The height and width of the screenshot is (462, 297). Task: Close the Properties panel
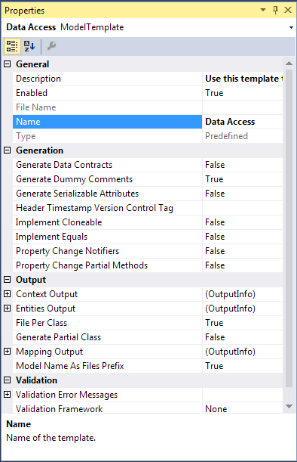tap(288, 10)
